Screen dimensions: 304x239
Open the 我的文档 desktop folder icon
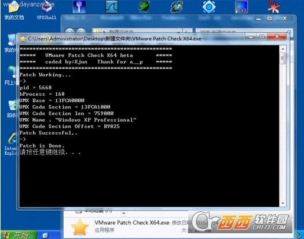[x=13, y=10]
